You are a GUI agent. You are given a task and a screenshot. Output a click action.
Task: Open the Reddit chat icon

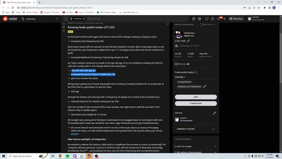pos(212,19)
